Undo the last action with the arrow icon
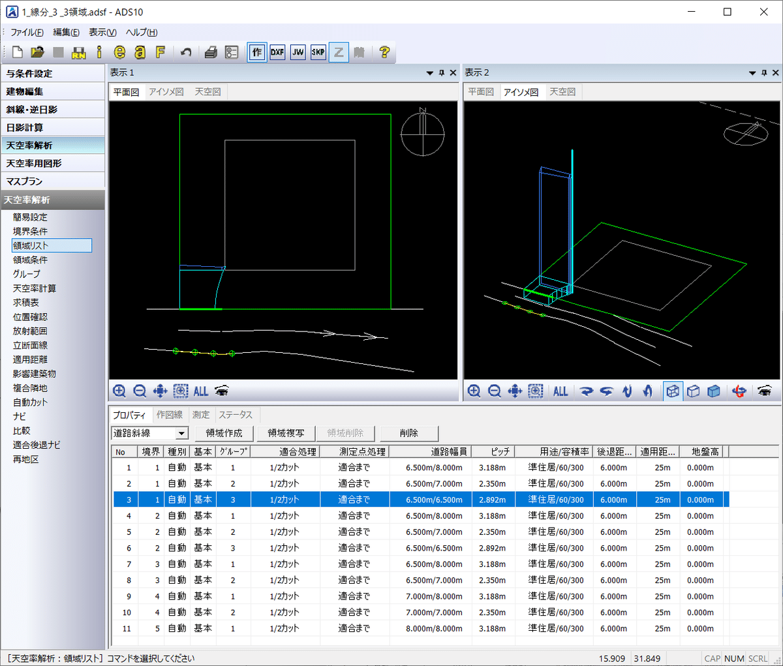This screenshot has width=783, height=666. (186, 52)
